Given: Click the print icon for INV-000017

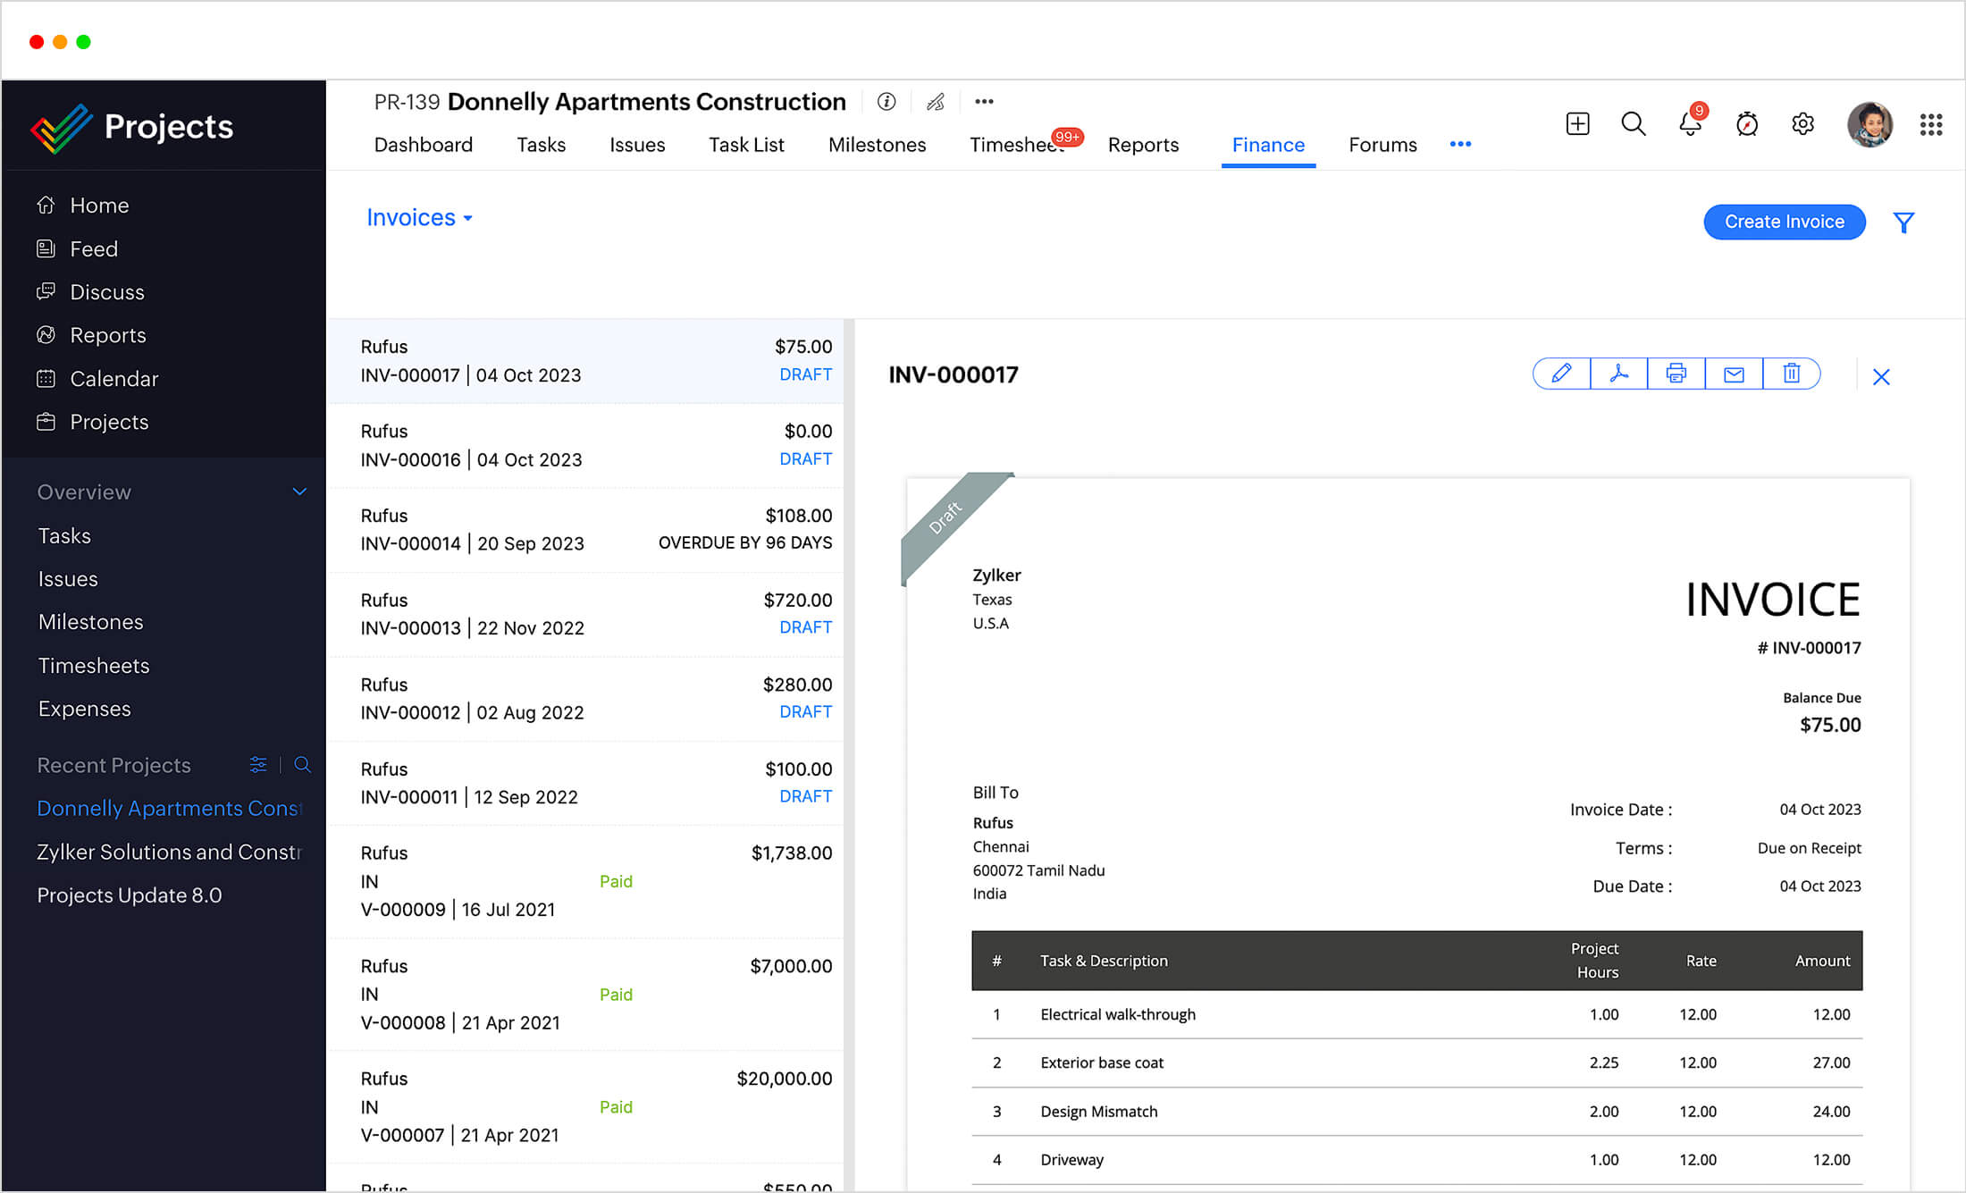Looking at the screenshot, I should click(1676, 374).
